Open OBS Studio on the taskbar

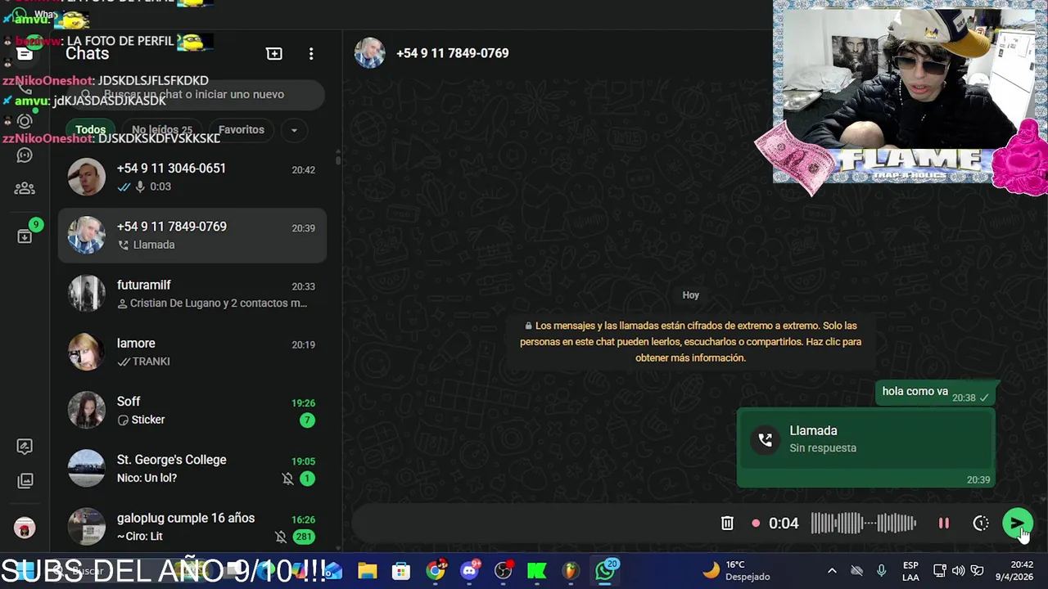point(504,570)
